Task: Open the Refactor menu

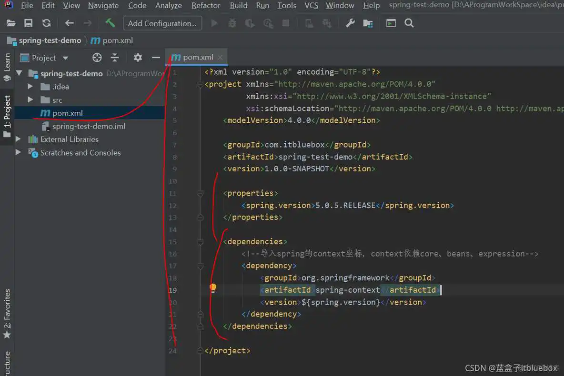Action: click(206, 5)
